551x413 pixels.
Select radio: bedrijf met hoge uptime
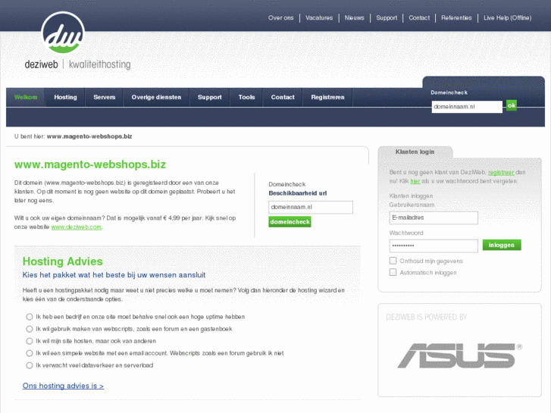(x=29, y=317)
